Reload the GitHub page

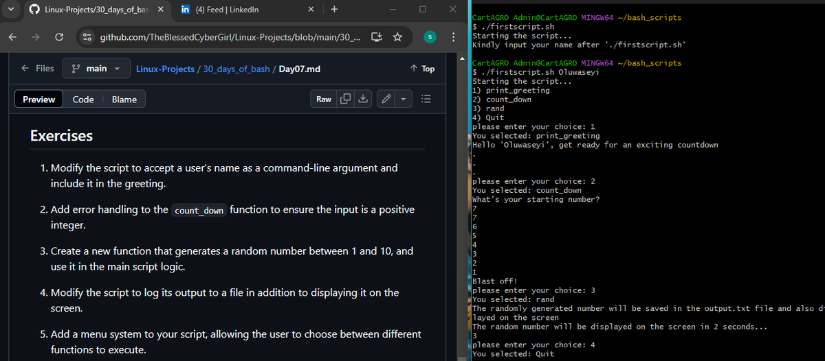59,36
